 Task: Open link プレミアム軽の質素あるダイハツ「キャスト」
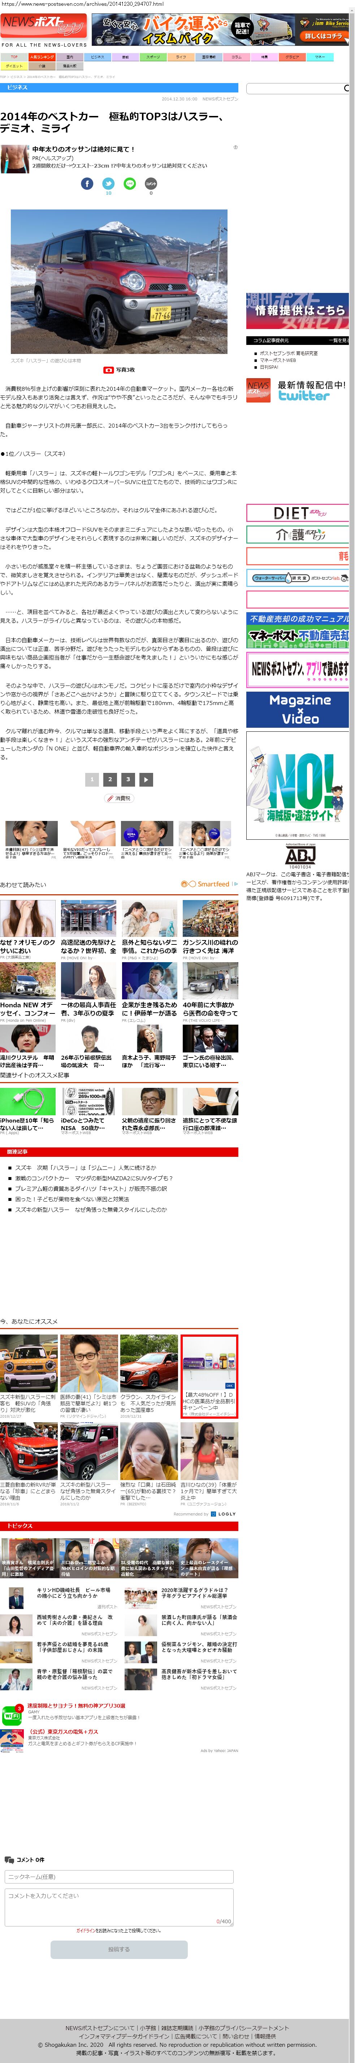91,1189
